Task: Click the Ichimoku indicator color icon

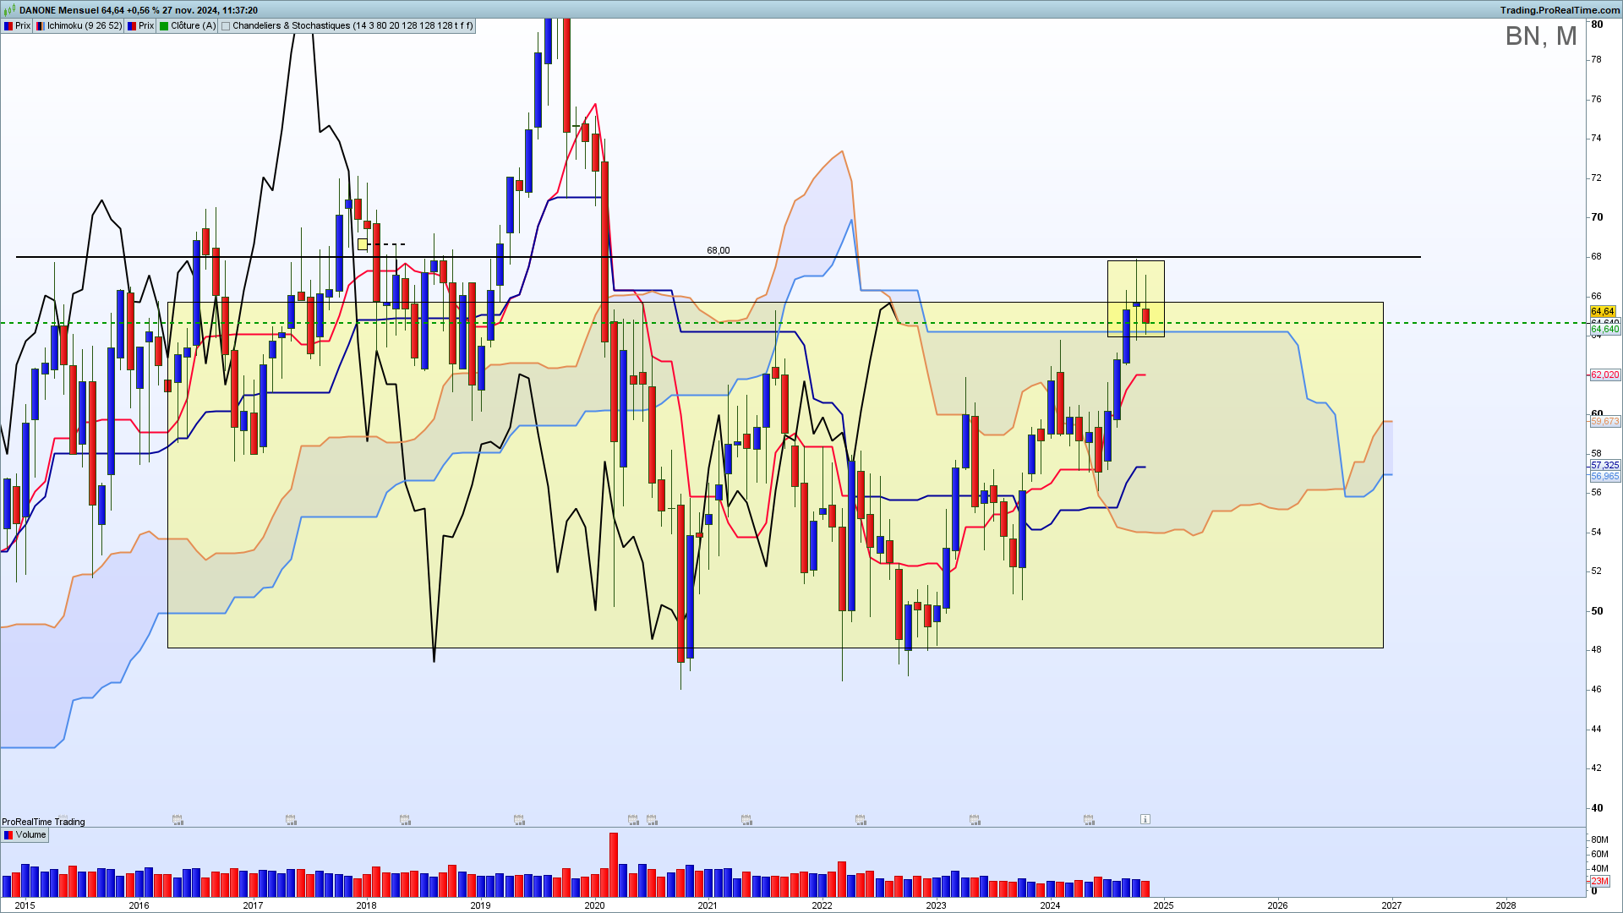Action: [x=41, y=26]
